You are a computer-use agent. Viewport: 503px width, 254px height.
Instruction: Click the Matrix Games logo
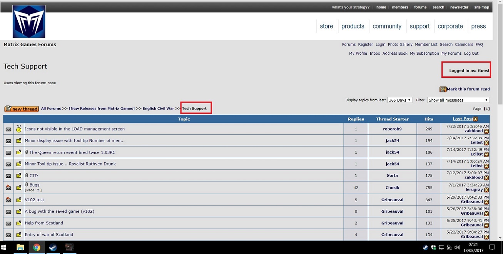coord(29,22)
